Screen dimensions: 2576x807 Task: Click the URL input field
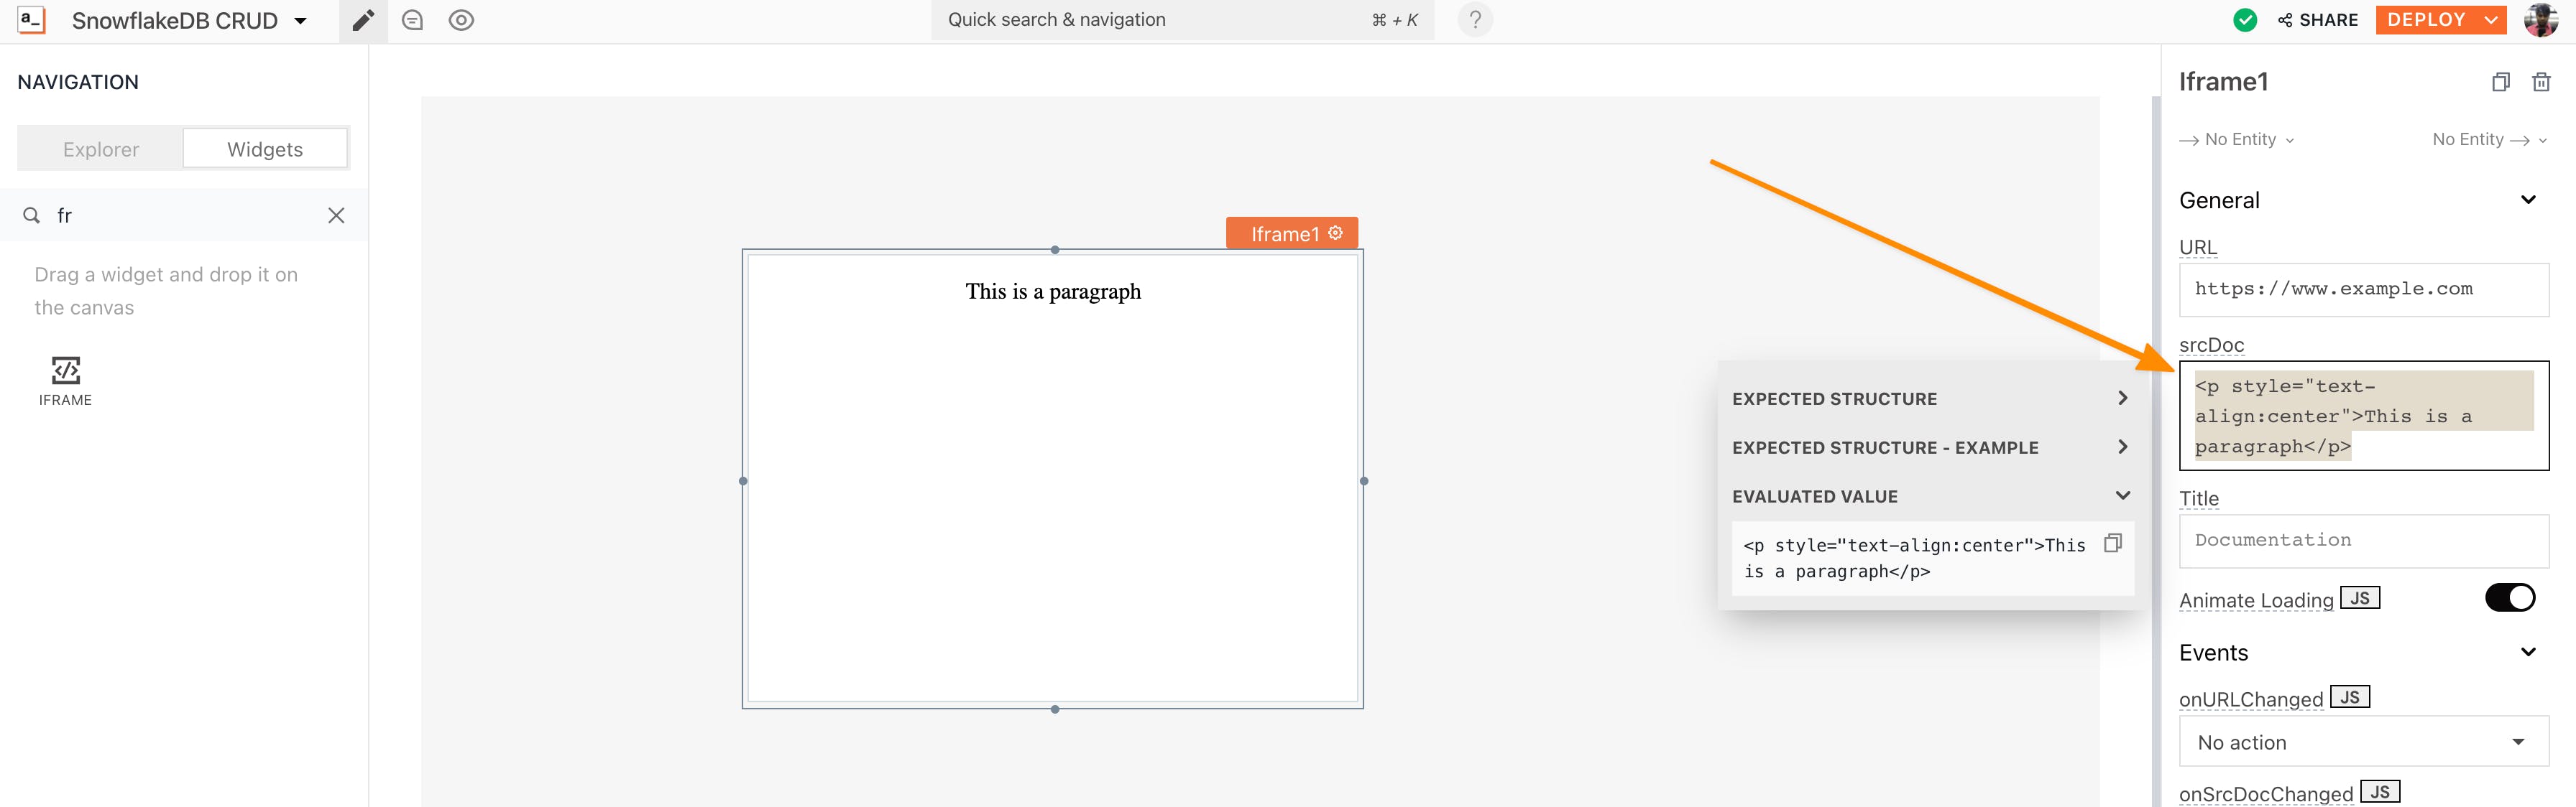[2363, 289]
